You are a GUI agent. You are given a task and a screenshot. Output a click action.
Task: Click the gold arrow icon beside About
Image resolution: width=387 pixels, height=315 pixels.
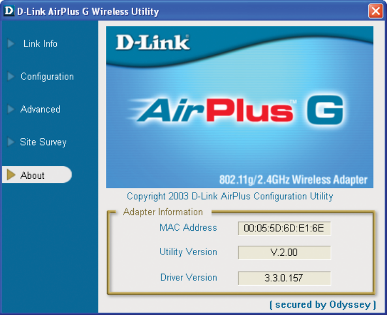pyautogui.click(x=11, y=175)
